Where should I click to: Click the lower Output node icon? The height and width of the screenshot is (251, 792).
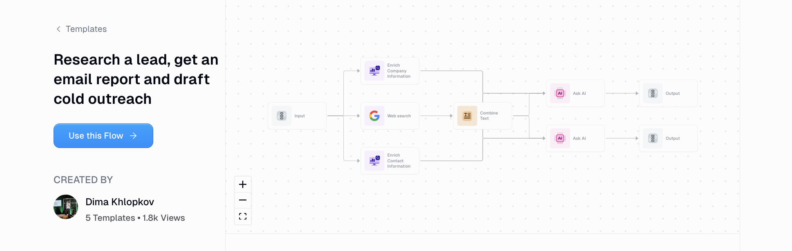(x=653, y=138)
